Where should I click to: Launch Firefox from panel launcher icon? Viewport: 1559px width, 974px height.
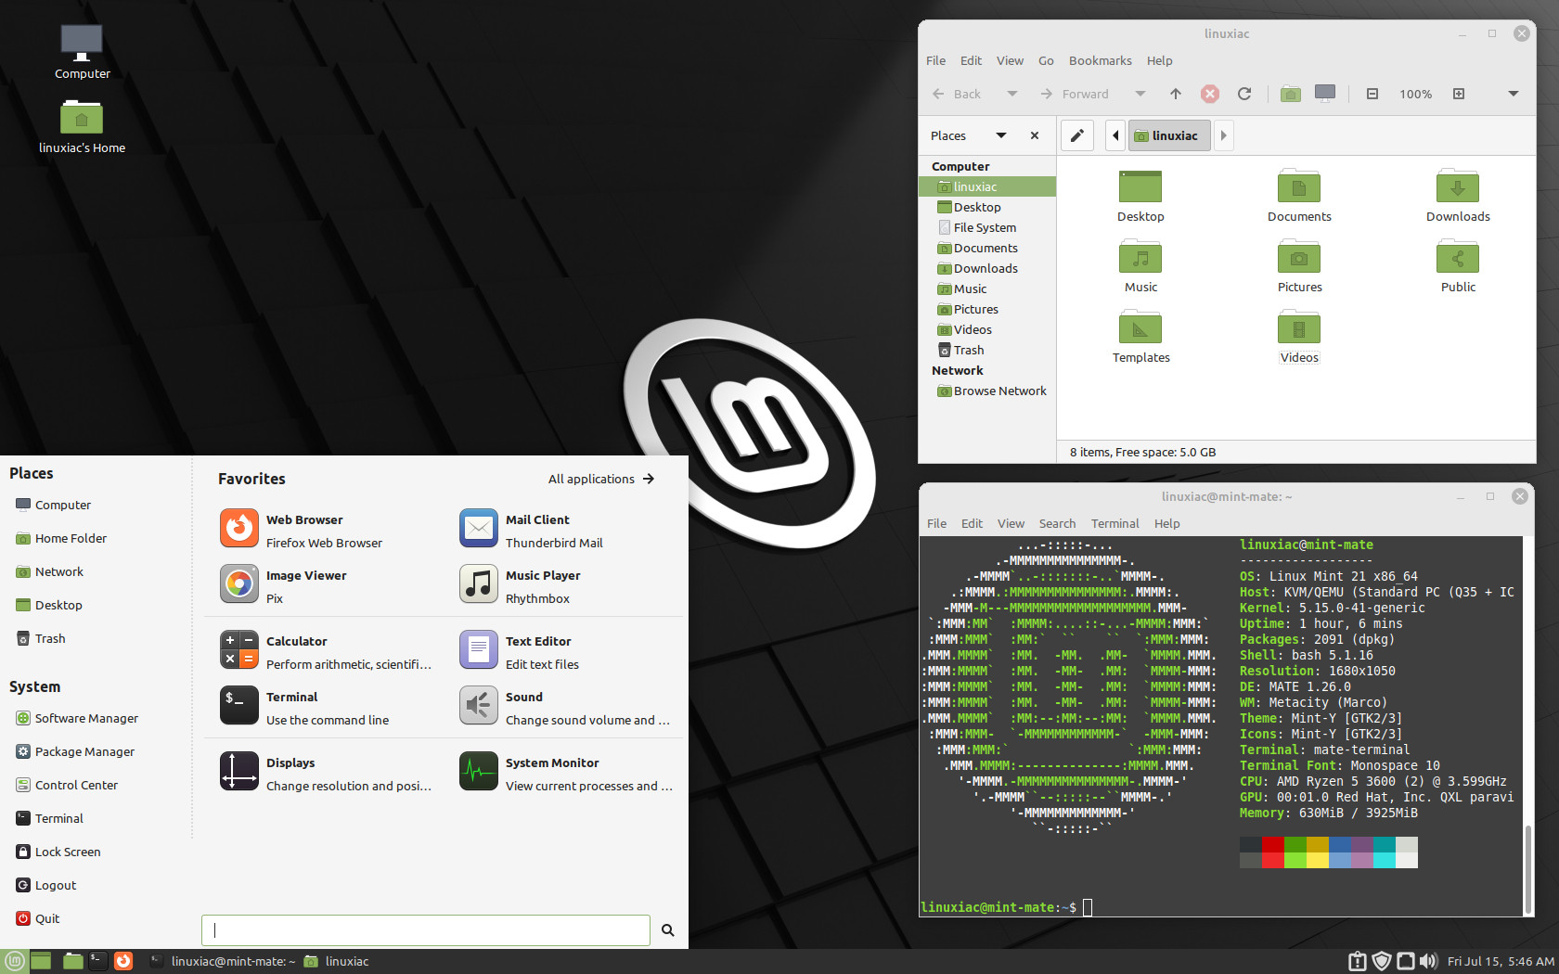[x=123, y=961]
